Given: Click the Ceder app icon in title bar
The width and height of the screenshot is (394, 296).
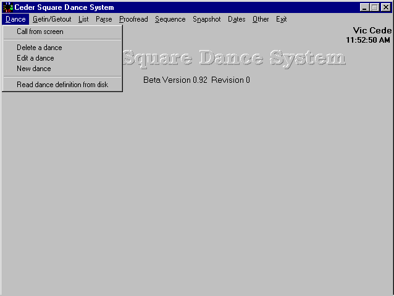Looking at the screenshot, I should [x=8, y=7].
